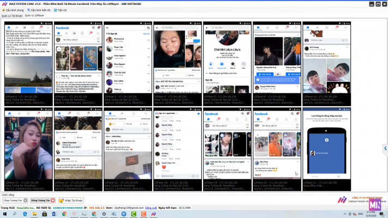Click the Chạy Tương Tác play button

[15, 201]
